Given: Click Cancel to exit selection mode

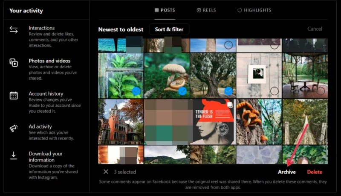Looking at the screenshot, I should coord(315,29).
